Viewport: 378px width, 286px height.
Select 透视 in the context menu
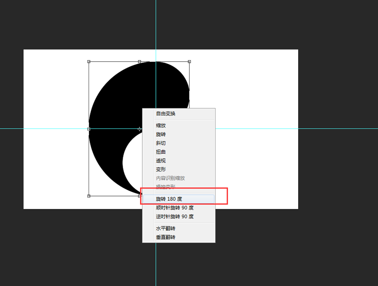pos(178,160)
